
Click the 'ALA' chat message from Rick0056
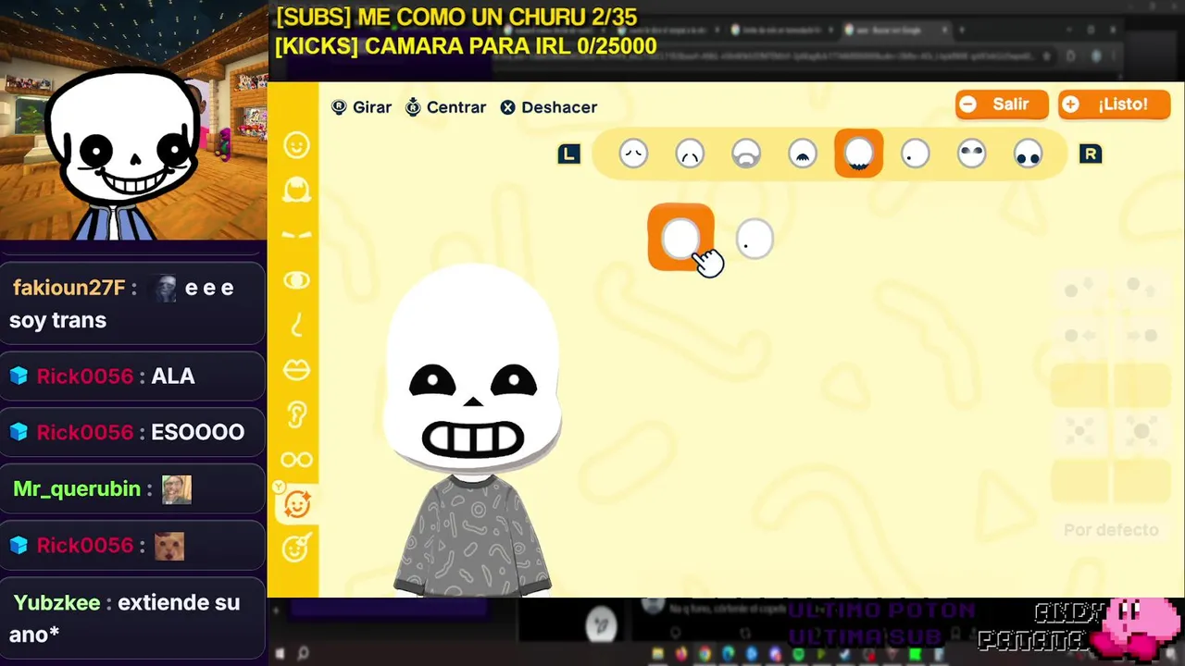tap(173, 376)
